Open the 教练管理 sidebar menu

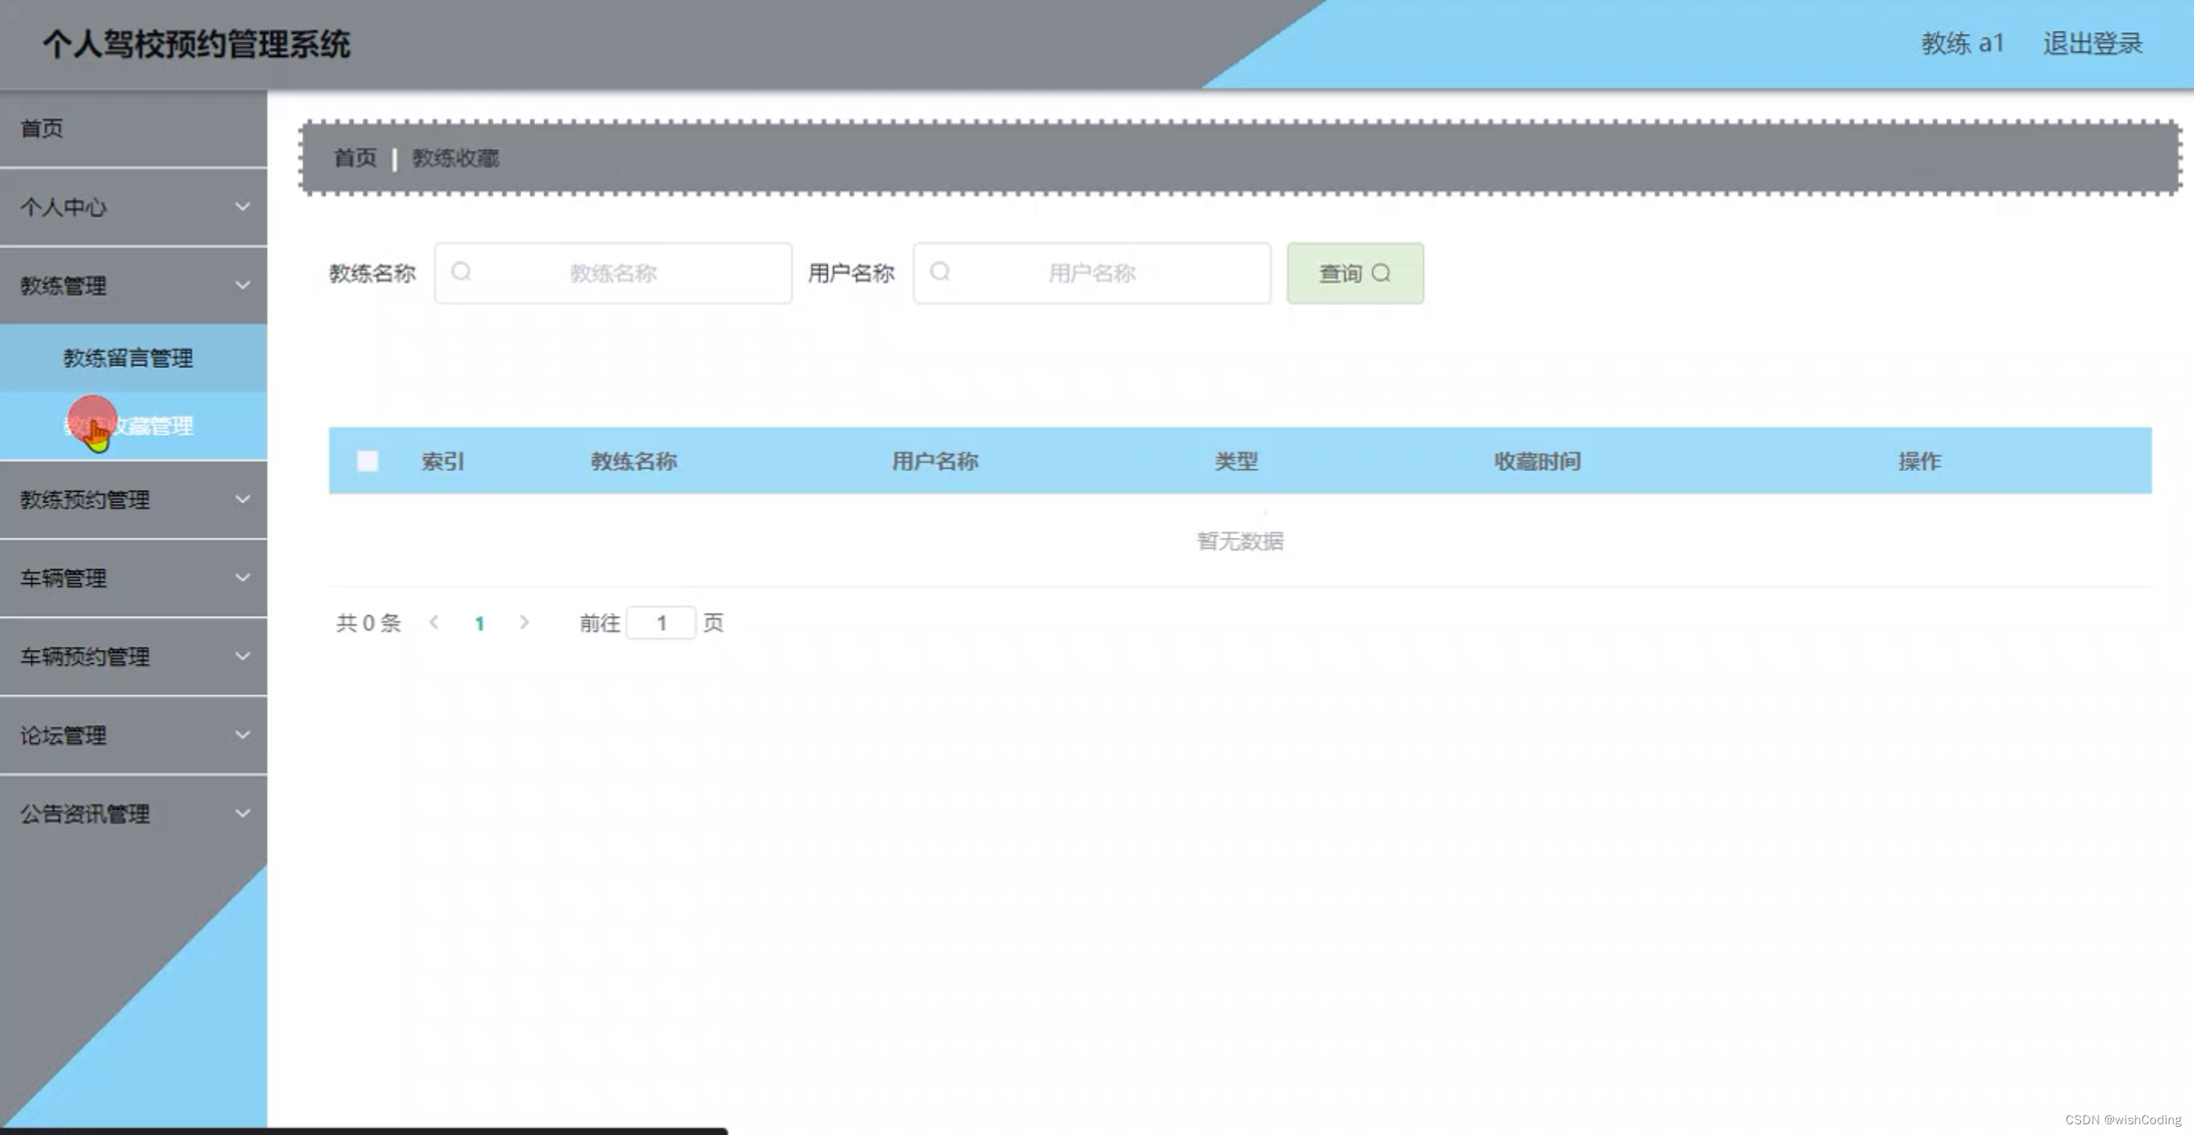[133, 286]
